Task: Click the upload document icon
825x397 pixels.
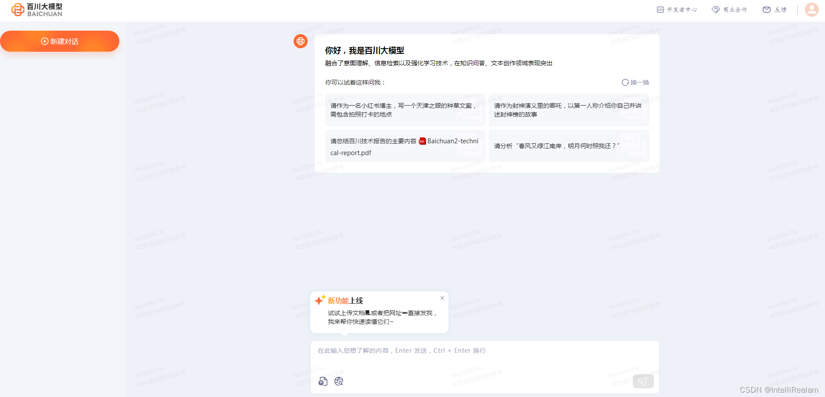Action: (323, 381)
